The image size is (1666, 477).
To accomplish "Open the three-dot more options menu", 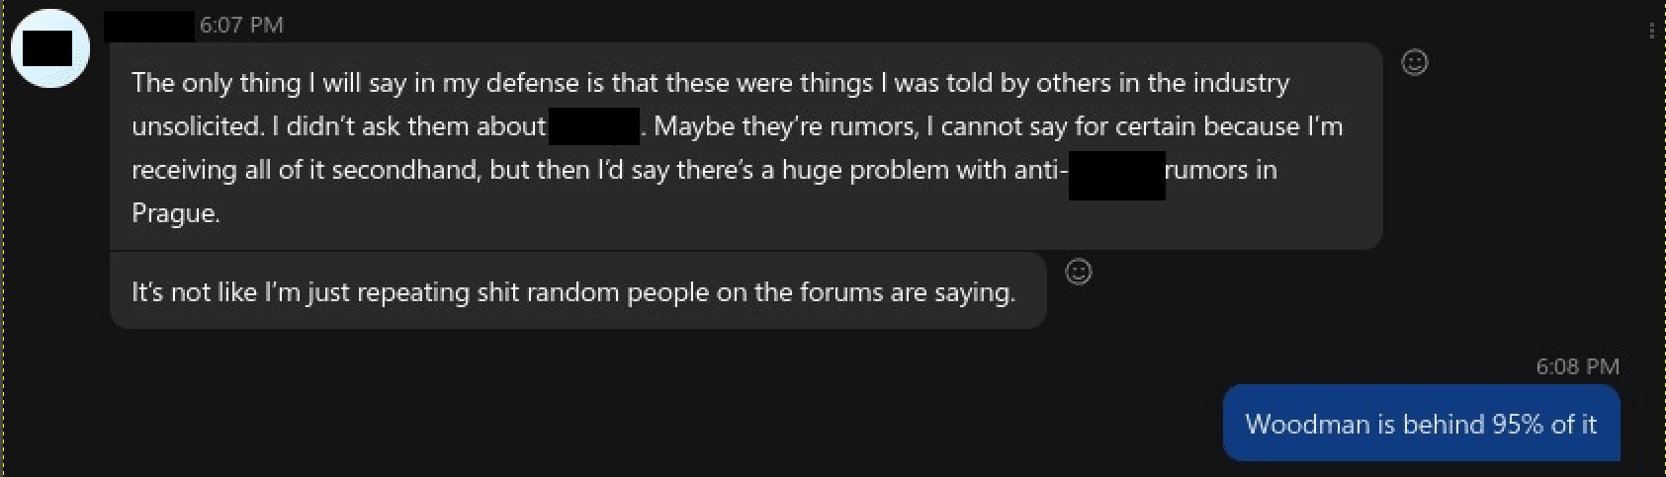I will 1652,31.
